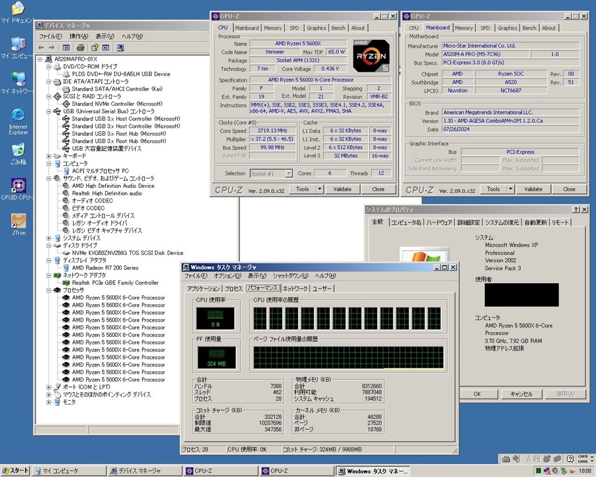Expand the キーボード node

click(x=49, y=156)
